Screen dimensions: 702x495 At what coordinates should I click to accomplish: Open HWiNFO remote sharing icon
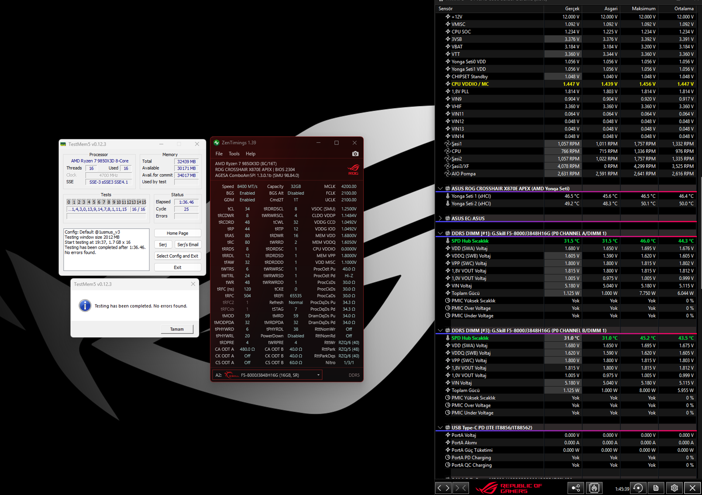(x=576, y=488)
